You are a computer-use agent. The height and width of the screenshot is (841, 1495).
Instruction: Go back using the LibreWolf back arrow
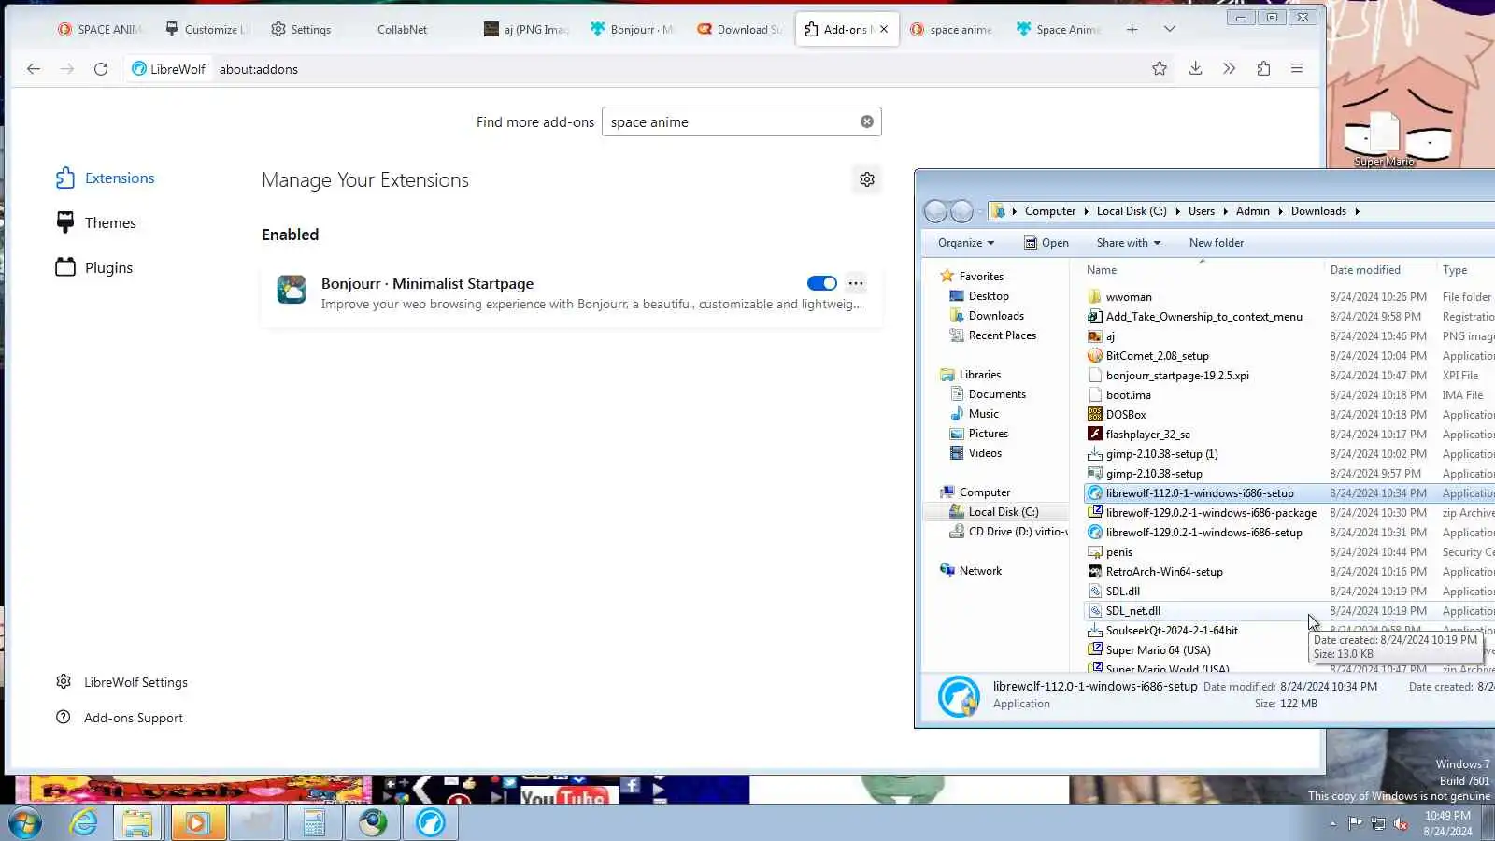tap(34, 69)
